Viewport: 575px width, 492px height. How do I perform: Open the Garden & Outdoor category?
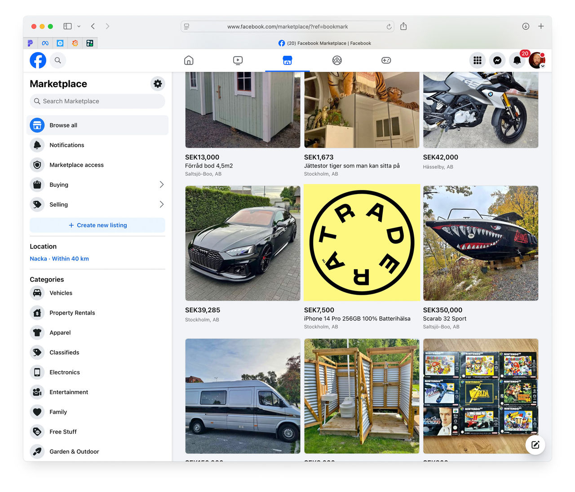click(97, 451)
